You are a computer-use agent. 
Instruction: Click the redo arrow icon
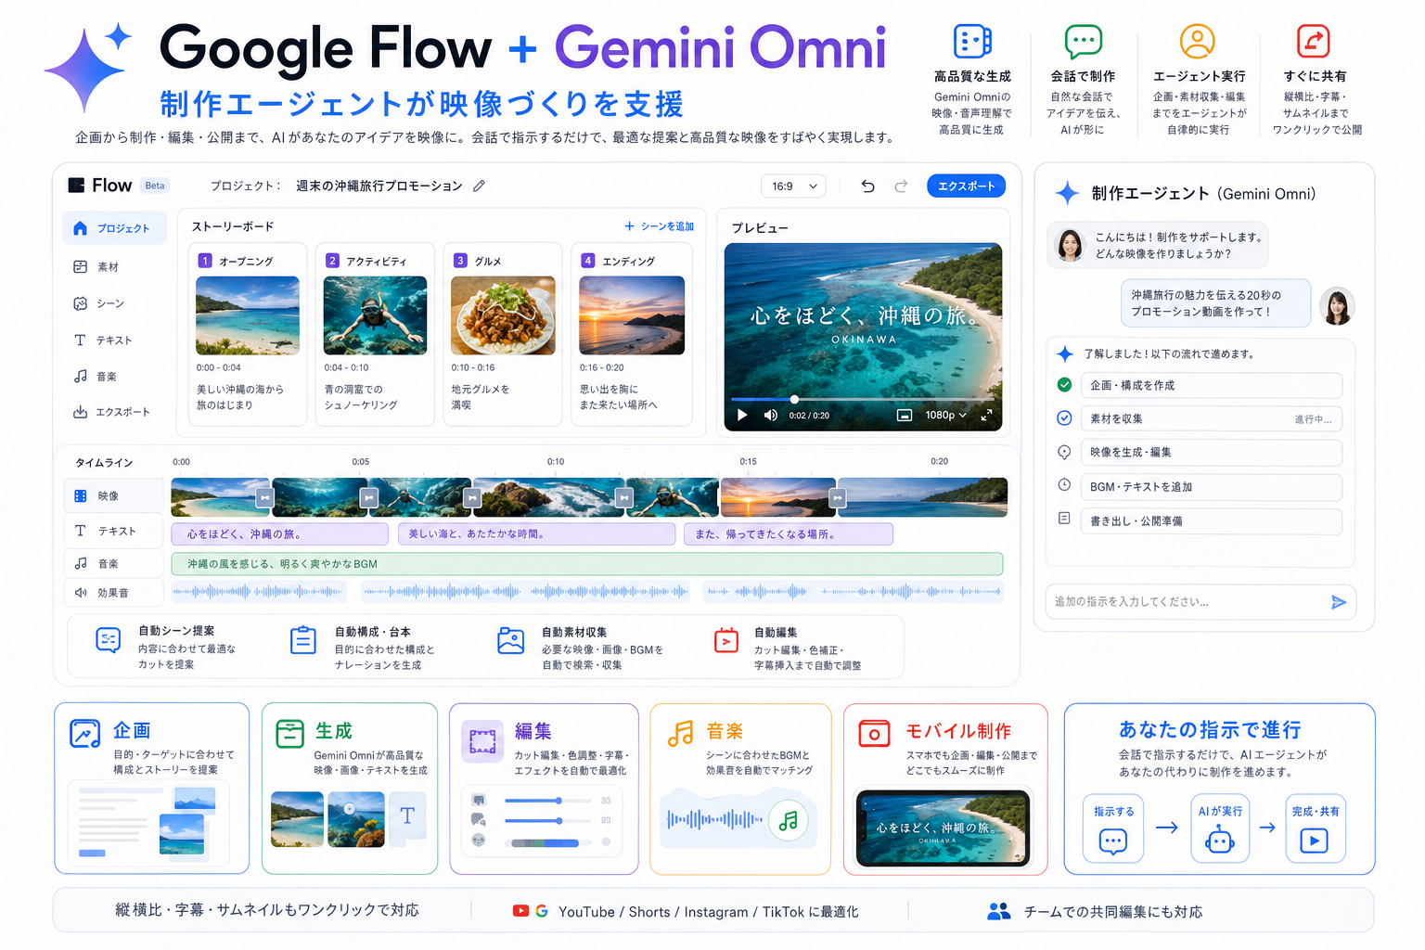click(901, 186)
